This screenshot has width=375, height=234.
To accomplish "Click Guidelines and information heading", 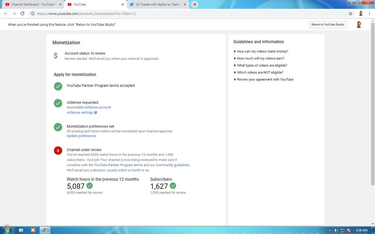I will tap(259, 42).
